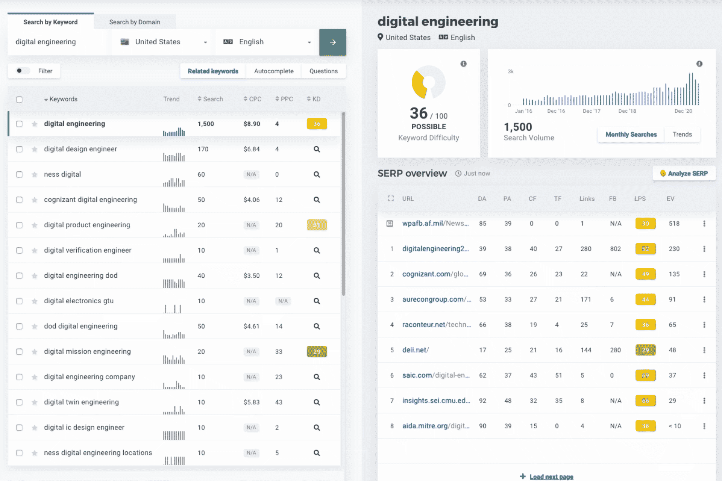722x481 pixels.
Task: Click expand icon beside URL column header
Action: (391, 198)
